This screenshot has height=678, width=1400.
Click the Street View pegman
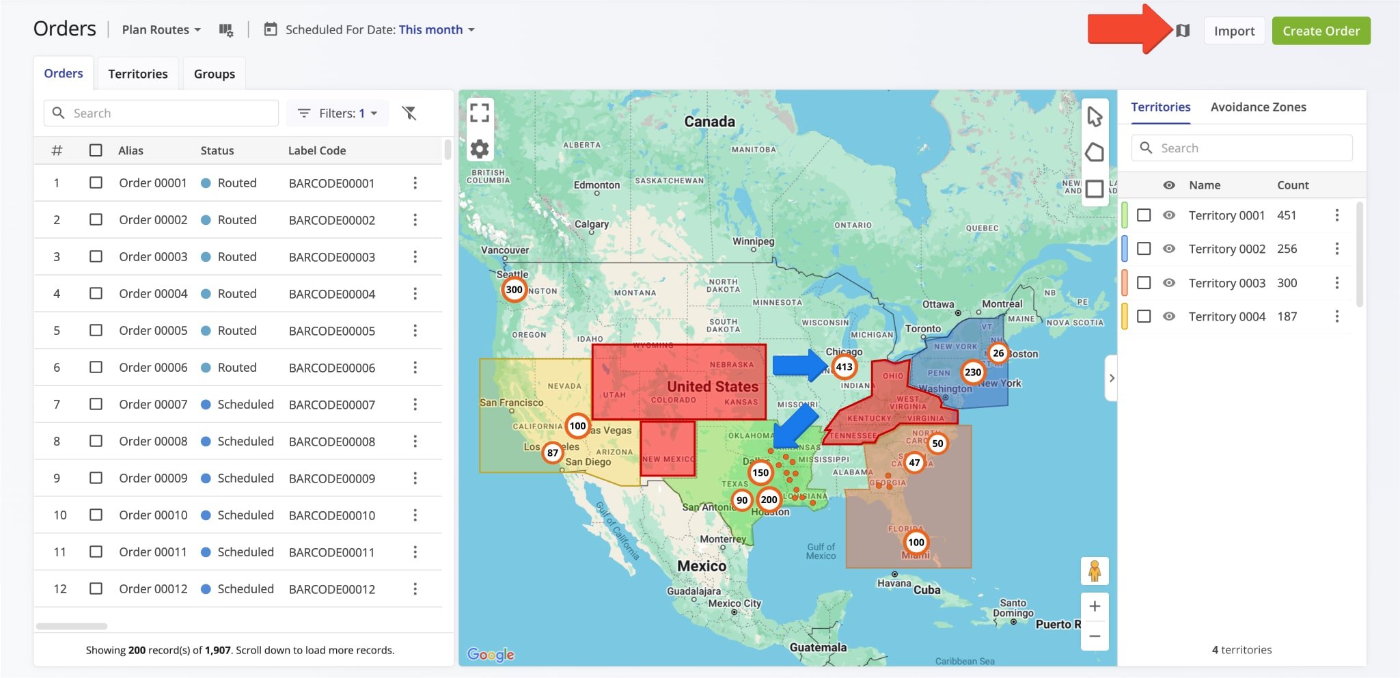click(1095, 571)
